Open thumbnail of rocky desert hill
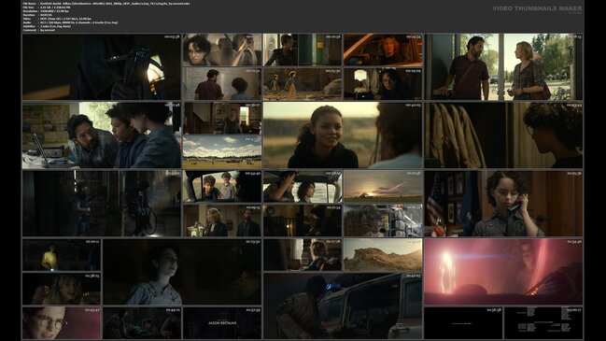This screenshot has height=341, width=606. [383, 255]
